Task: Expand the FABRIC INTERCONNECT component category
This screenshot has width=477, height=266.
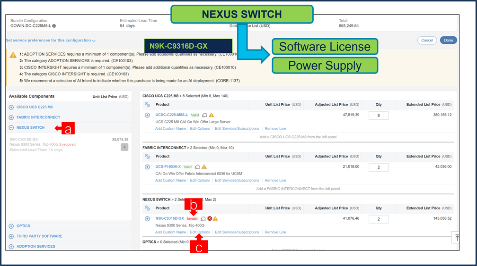Action: pyautogui.click(x=11, y=117)
